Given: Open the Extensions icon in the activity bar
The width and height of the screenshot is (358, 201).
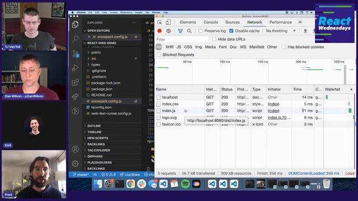Looking at the screenshot, I should pyautogui.click(x=75, y=82).
